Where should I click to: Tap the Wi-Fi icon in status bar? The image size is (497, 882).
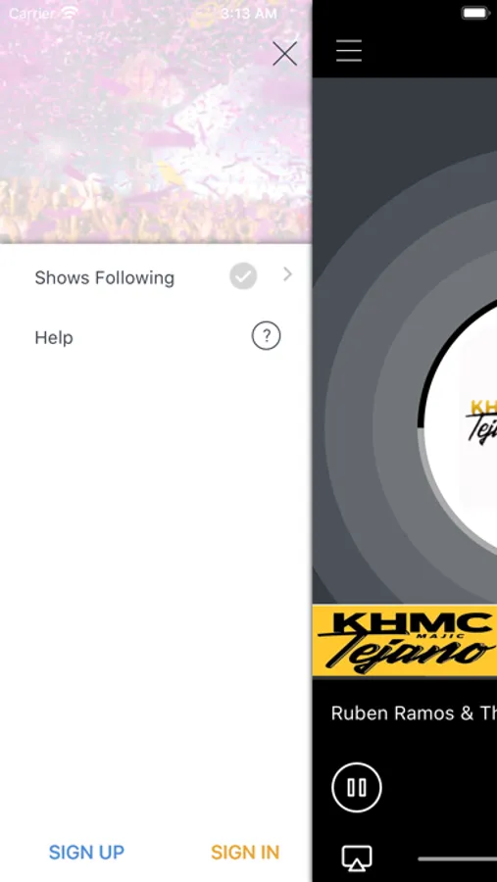pyautogui.click(x=70, y=13)
